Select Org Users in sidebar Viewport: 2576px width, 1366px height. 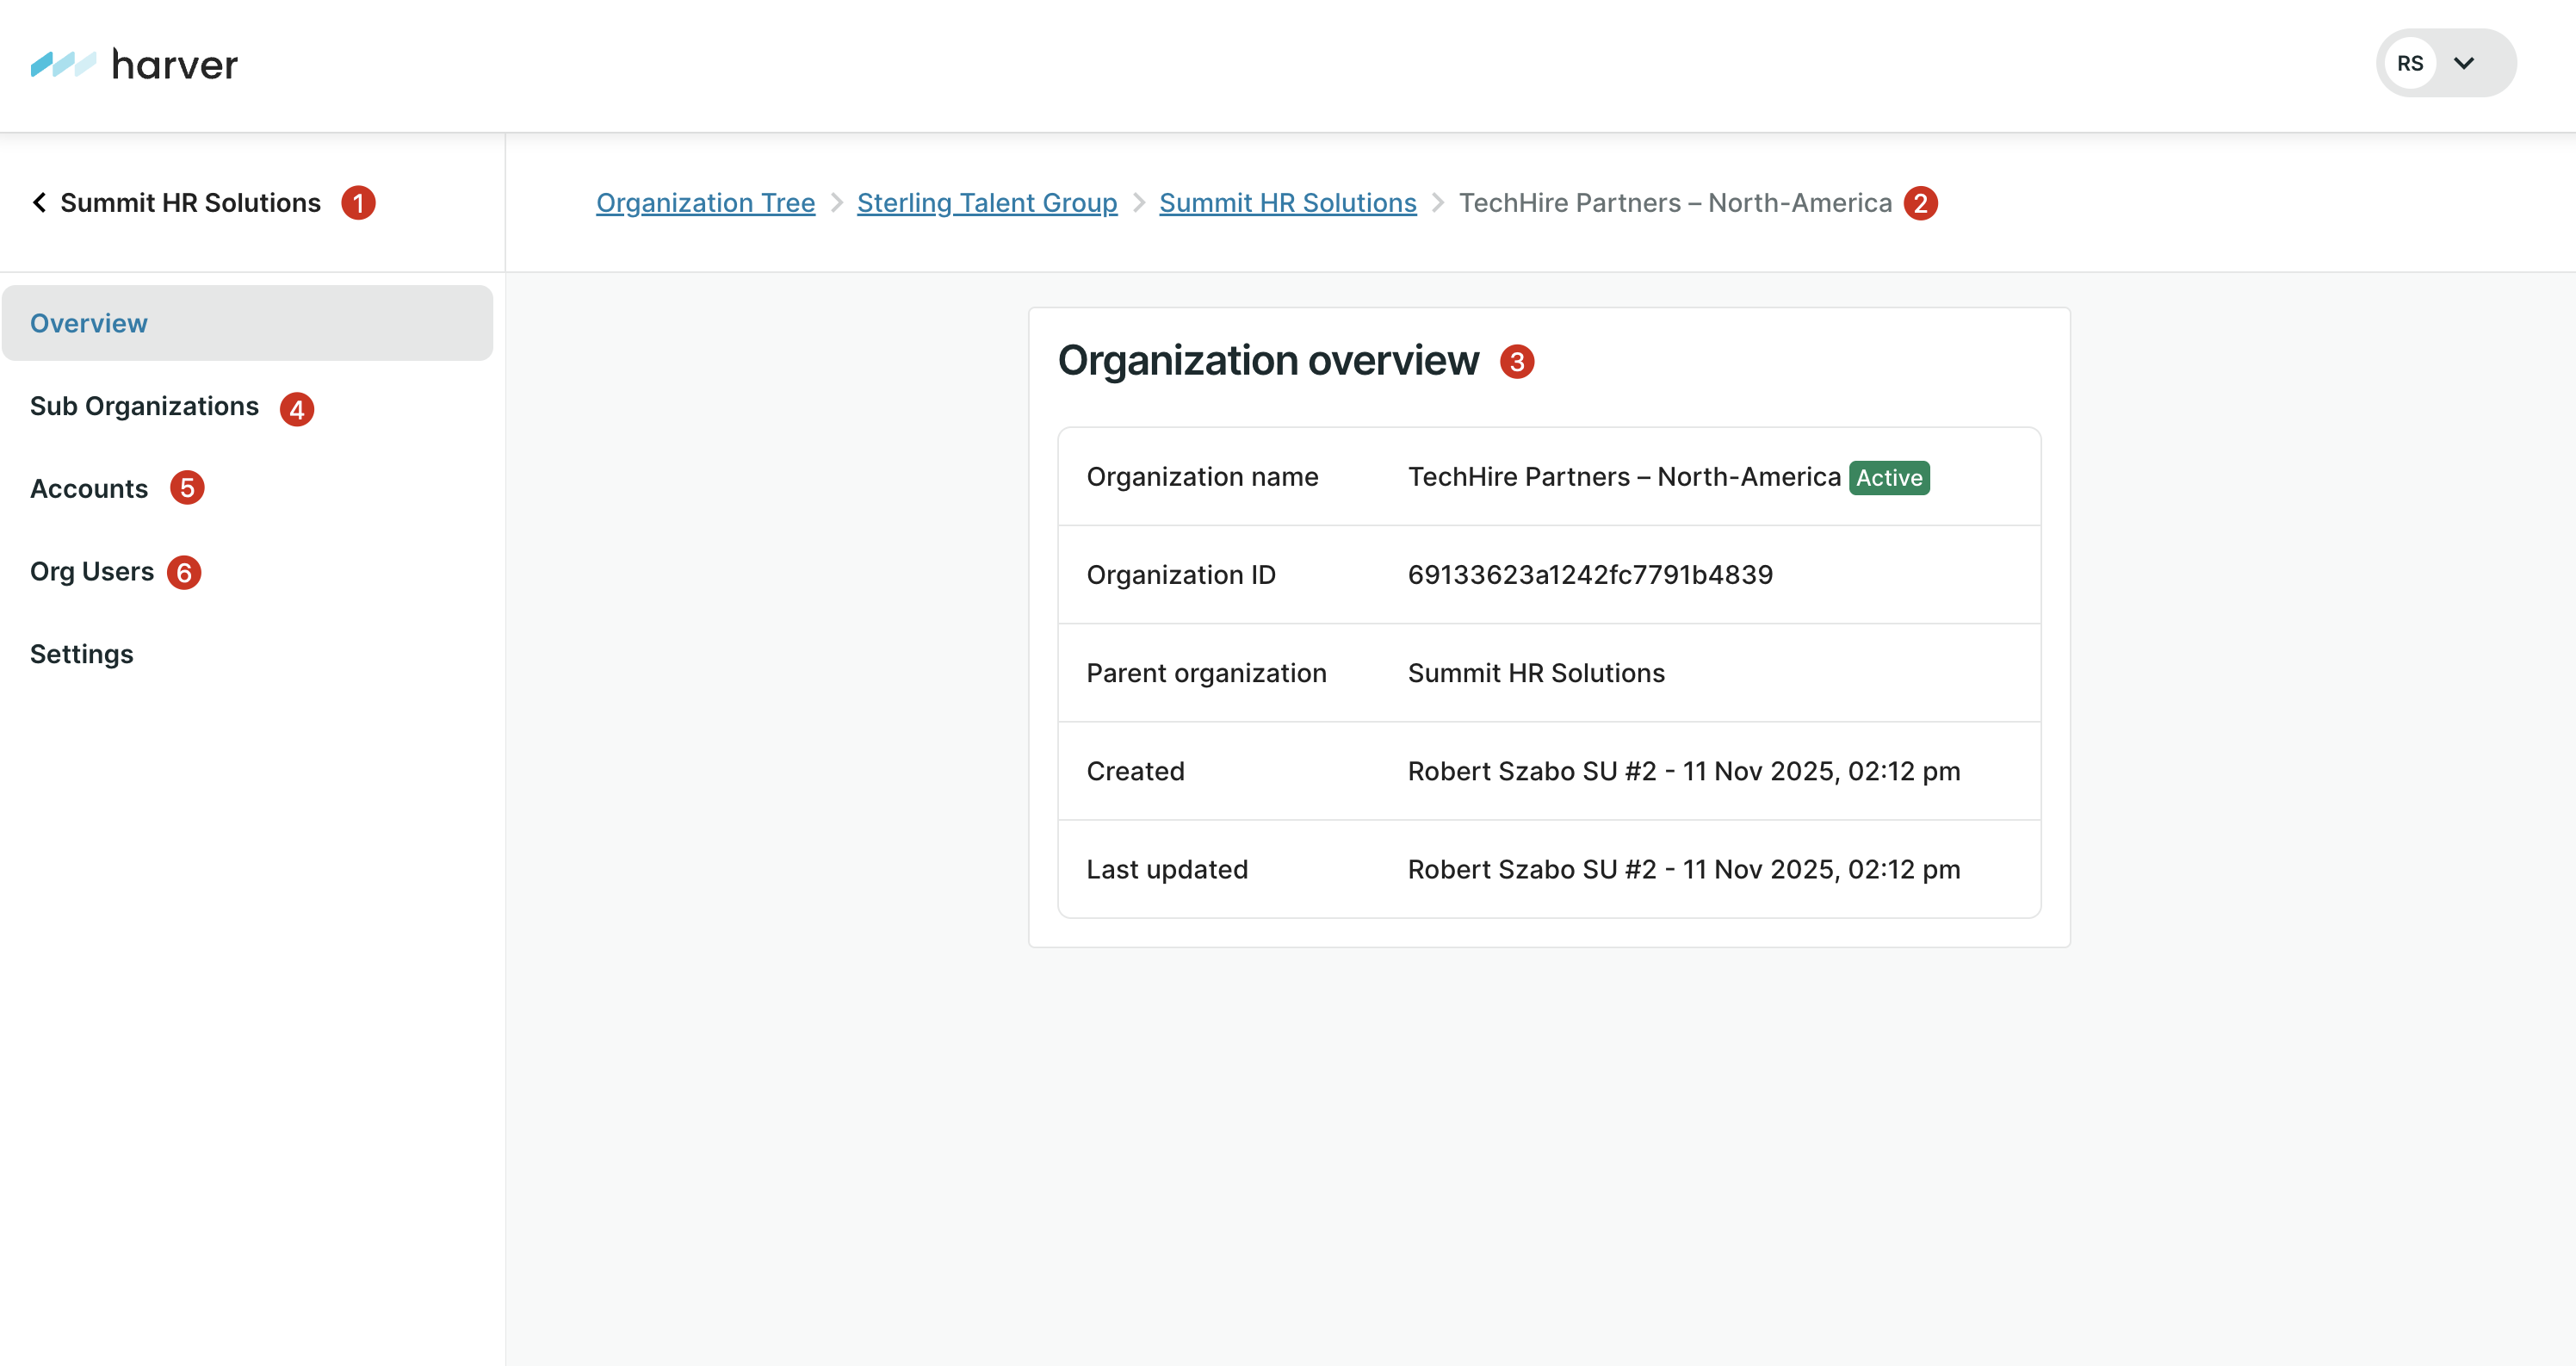(92, 571)
